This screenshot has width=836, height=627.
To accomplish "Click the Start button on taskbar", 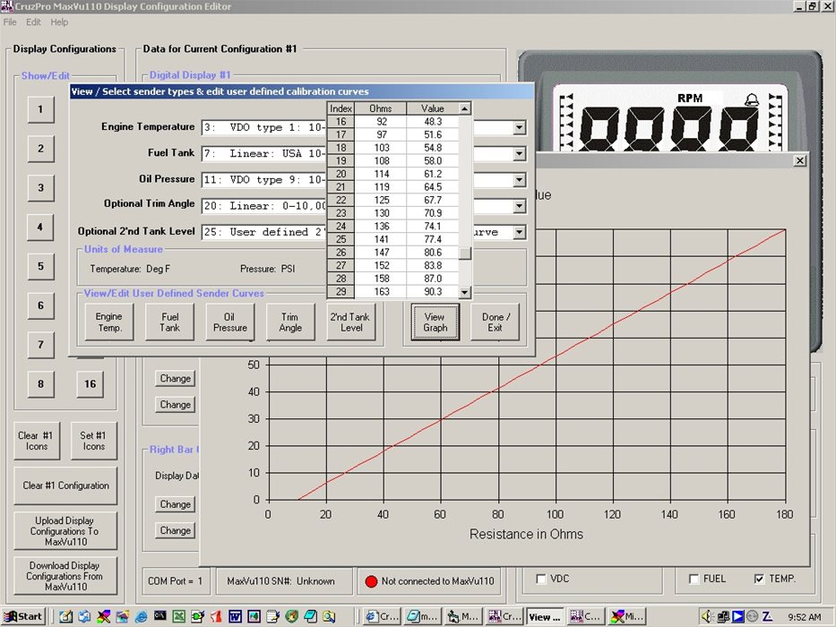I will [x=23, y=617].
